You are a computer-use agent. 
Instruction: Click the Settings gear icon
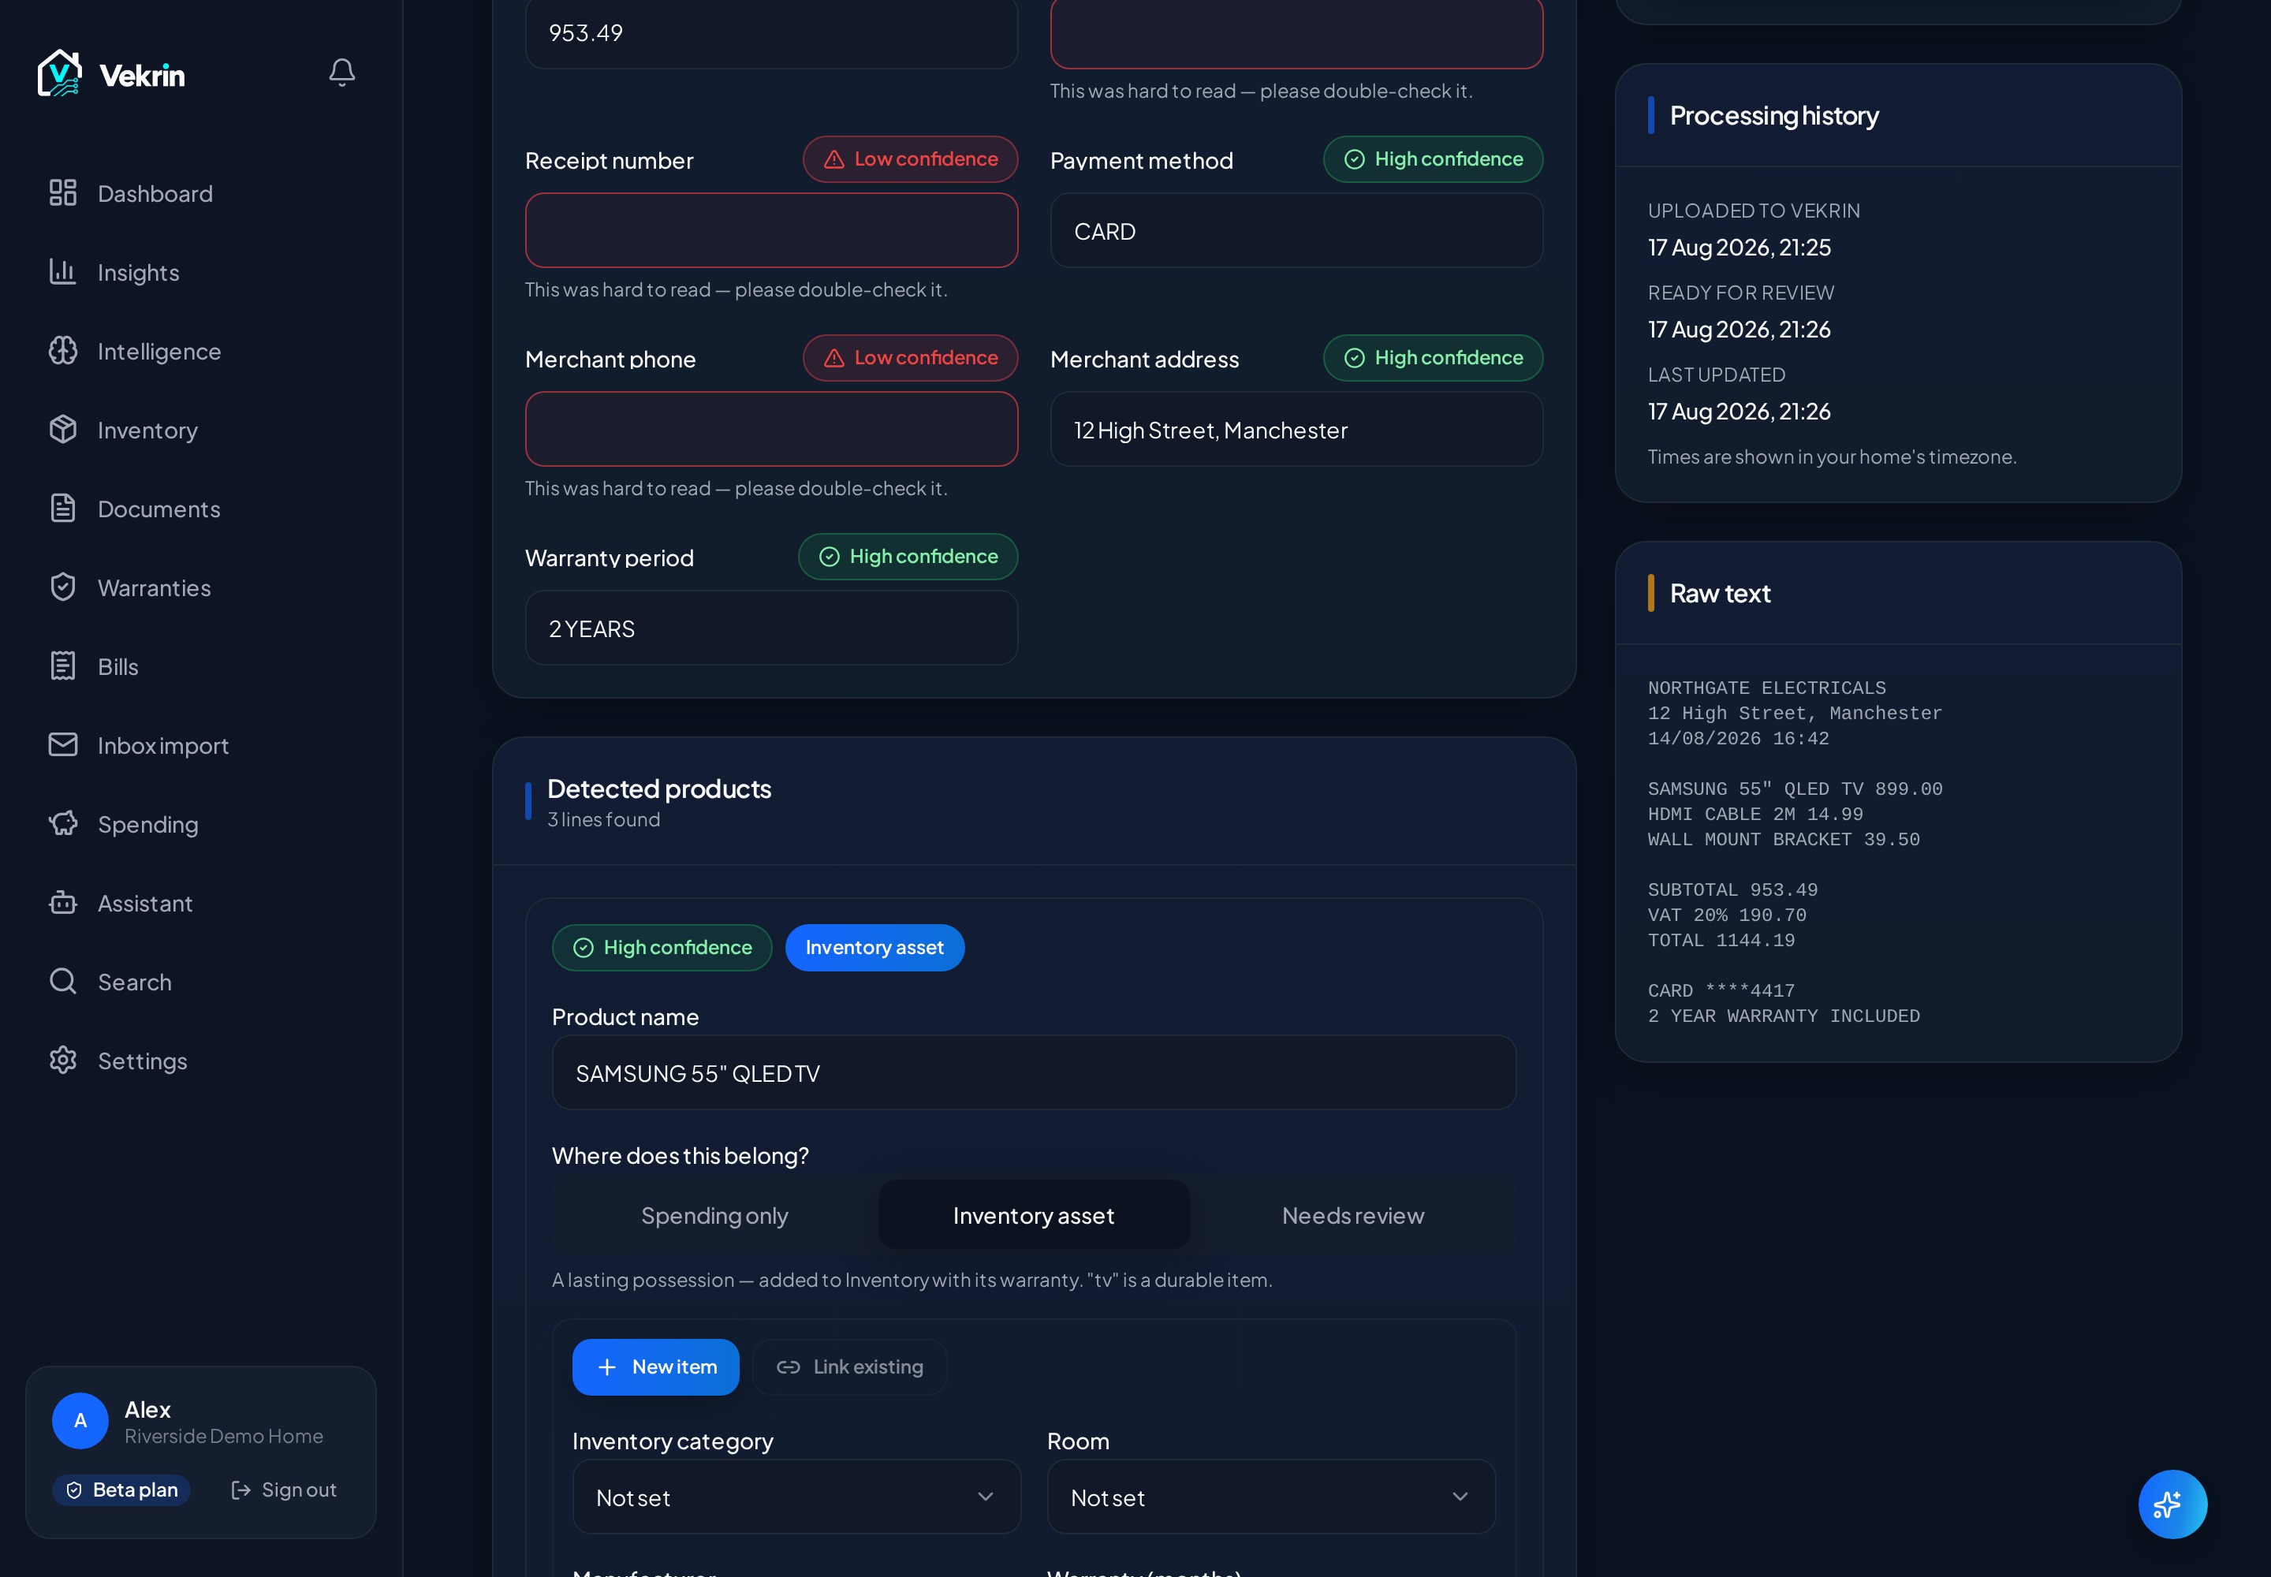[63, 1061]
